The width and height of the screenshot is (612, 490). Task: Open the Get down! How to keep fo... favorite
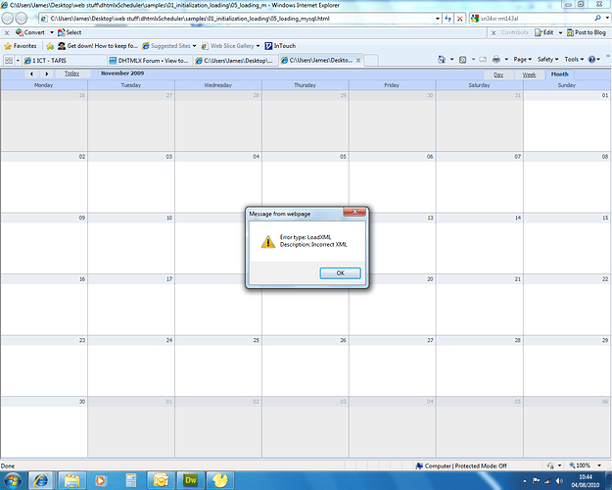[98, 46]
